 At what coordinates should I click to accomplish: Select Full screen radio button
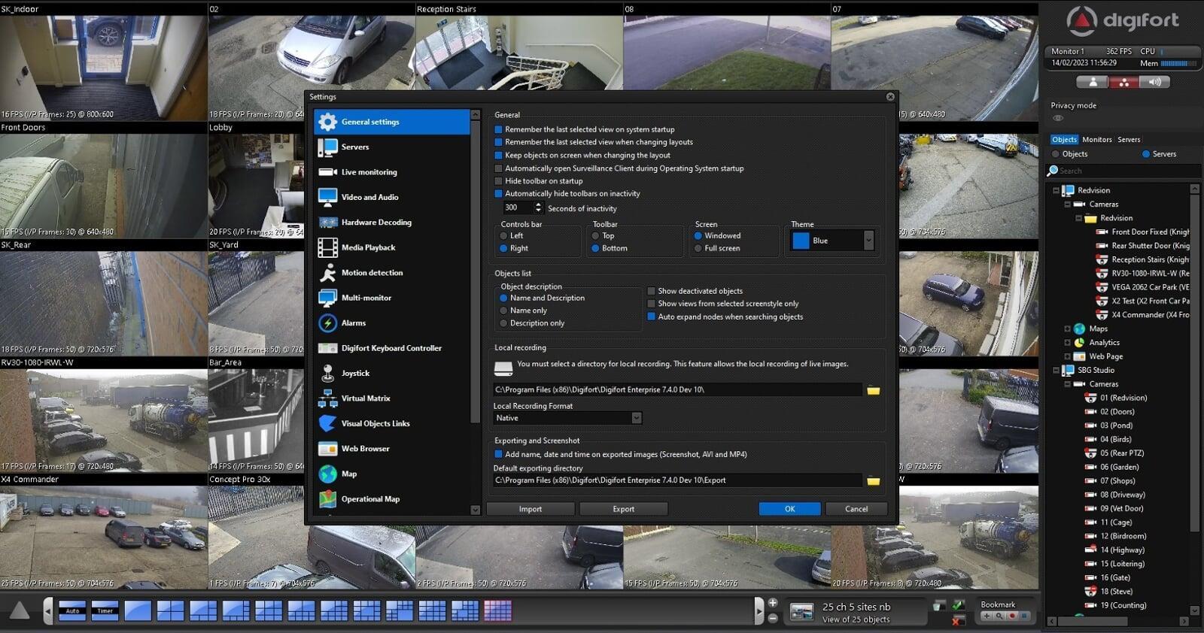[x=698, y=248]
